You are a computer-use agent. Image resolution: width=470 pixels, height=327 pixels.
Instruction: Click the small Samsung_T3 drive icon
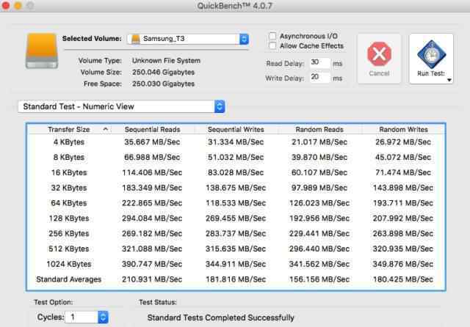(x=135, y=39)
